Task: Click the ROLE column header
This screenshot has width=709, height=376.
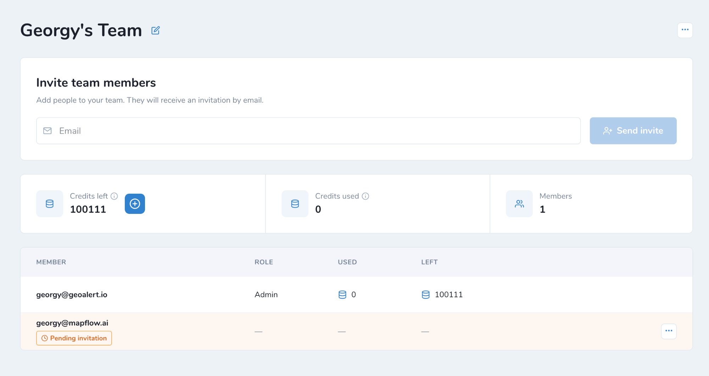Action: point(264,262)
